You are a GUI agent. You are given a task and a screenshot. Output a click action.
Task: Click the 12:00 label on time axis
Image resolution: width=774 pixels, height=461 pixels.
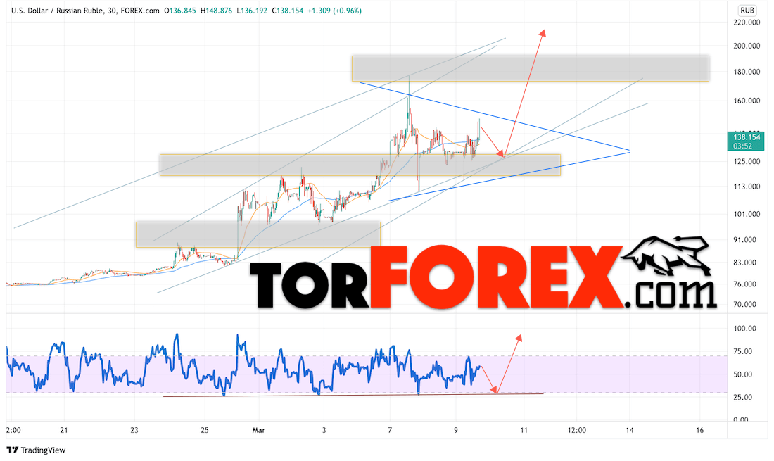click(x=576, y=431)
